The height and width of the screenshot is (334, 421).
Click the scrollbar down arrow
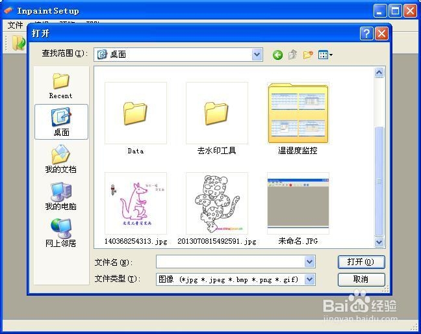tap(379, 242)
